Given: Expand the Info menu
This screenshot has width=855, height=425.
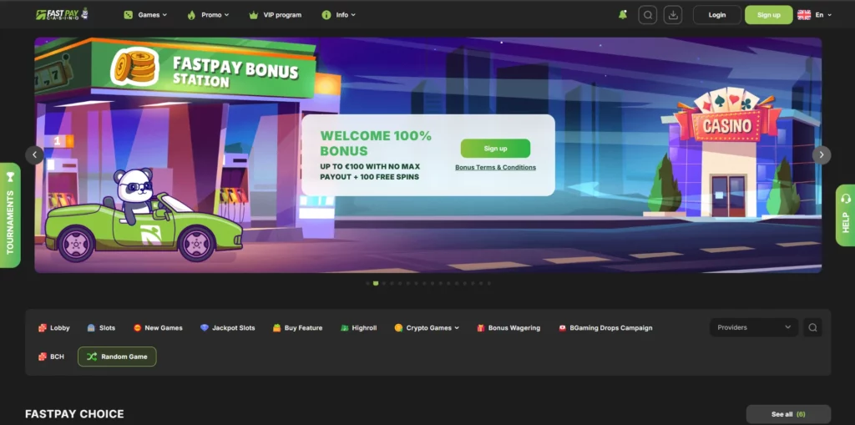Looking at the screenshot, I should pos(339,15).
